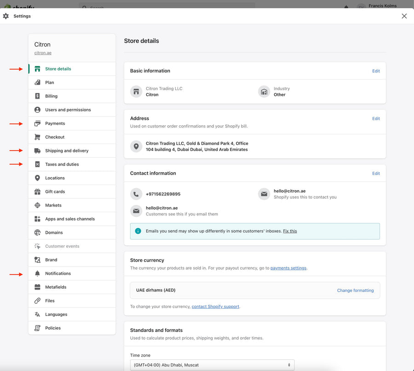
Task: Click the Customer events sparkle icon
Action: (x=38, y=246)
